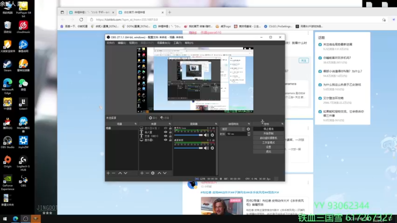Screen dimensions: 397x223
Task: Toggle visibility of the 名人堂 text source
Action: click(x=165, y=132)
